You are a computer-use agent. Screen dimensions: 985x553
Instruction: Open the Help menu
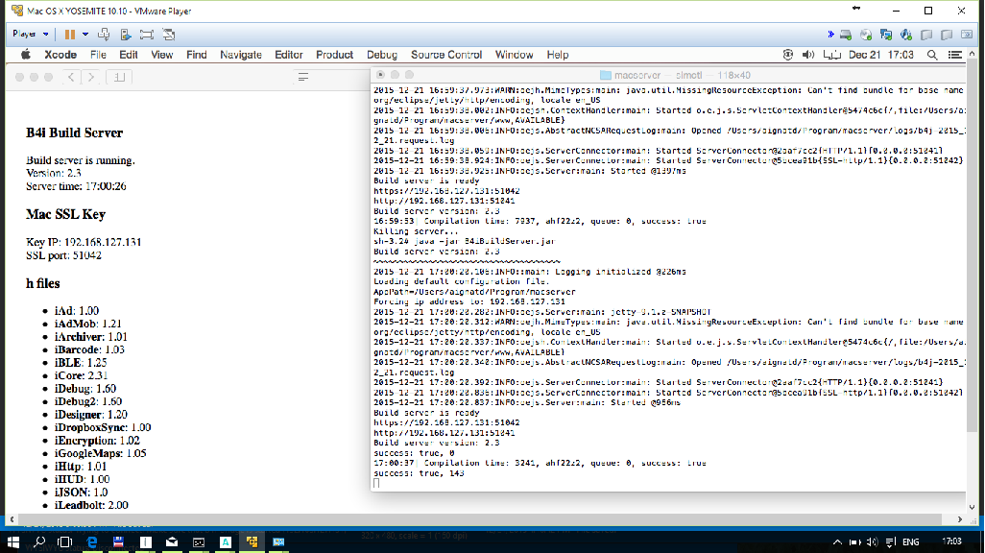pos(557,55)
